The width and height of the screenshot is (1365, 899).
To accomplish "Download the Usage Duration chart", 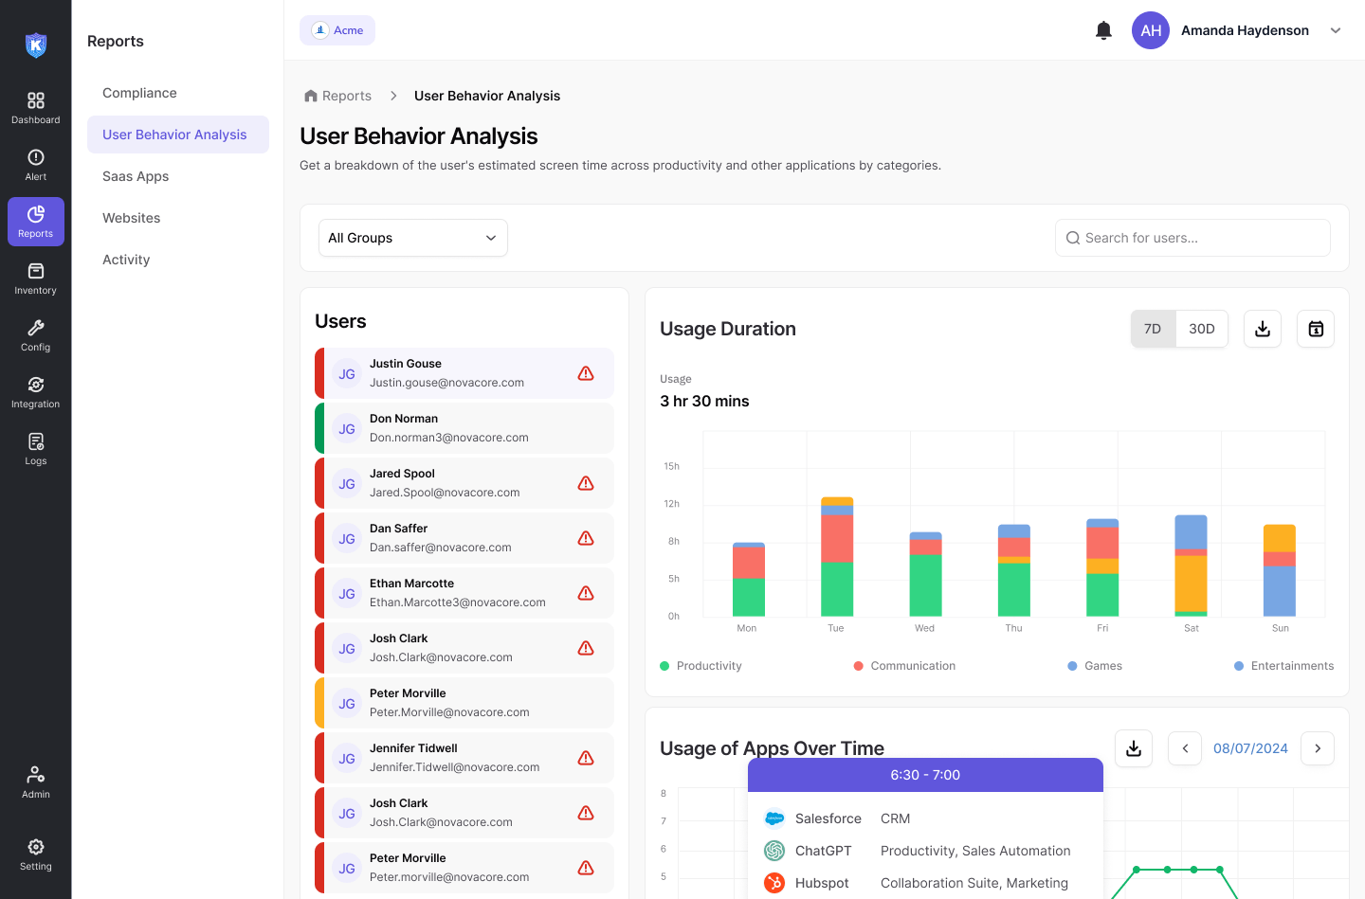I will 1262,329.
